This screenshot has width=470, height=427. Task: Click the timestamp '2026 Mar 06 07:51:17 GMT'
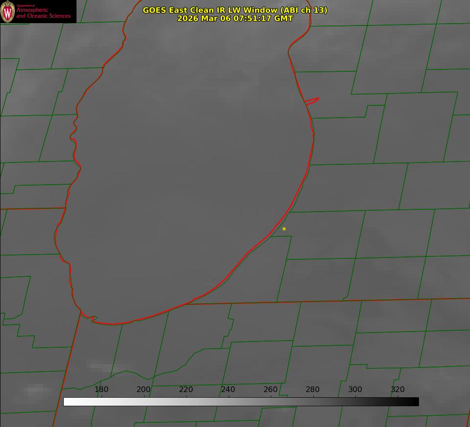pos(235,18)
